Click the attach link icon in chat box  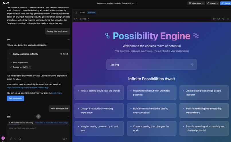tap(11, 139)
